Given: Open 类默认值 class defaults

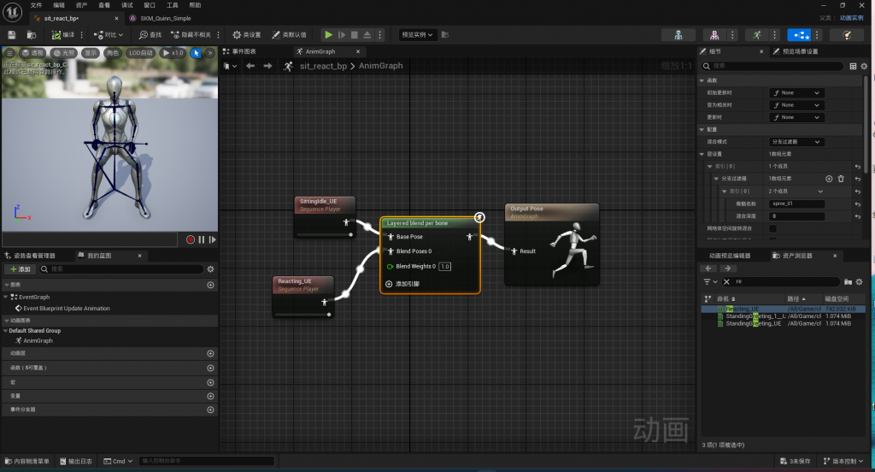Looking at the screenshot, I should pyautogui.click(x=289, y=35).
